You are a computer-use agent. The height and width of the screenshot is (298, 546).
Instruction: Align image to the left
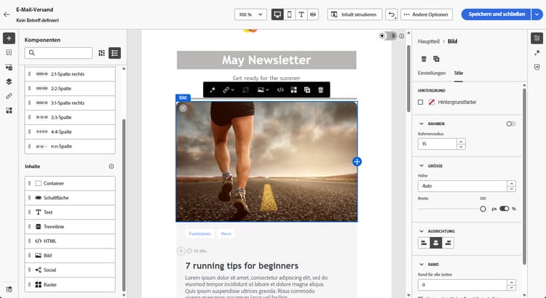(424, 243)
